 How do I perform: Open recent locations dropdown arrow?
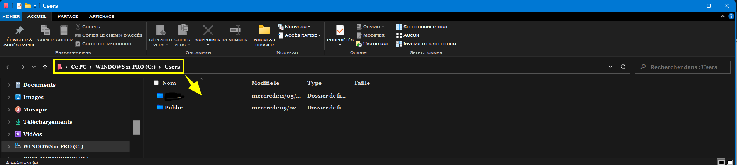click(34, 67)
